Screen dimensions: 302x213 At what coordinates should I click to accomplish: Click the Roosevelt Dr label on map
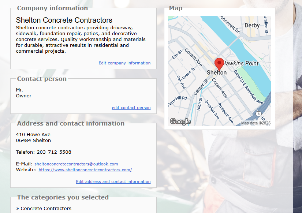click(x=230, y=25)
